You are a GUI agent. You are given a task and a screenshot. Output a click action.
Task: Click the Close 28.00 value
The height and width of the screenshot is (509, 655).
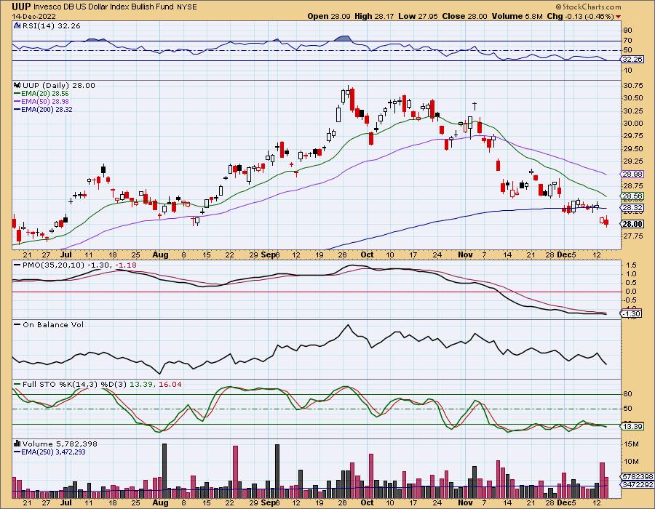[x=464, y=16]
